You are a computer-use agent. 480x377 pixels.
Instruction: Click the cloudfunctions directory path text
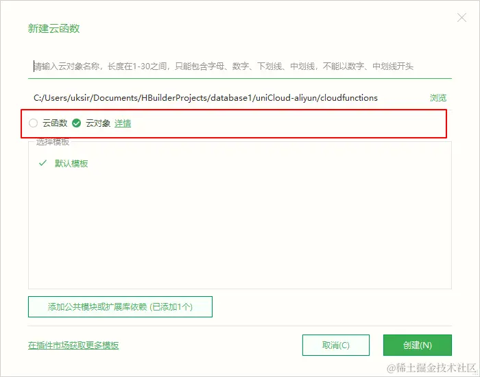(206, 98)
